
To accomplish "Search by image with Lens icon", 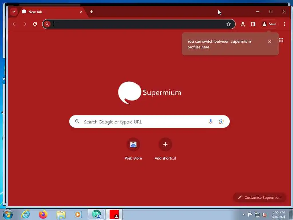I will [221, 121].
